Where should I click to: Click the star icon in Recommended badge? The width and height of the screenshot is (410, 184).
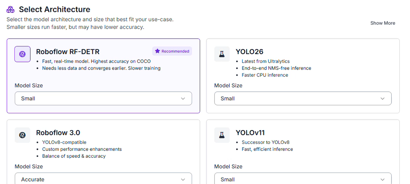pyautogui.click(x=157, y=51)
